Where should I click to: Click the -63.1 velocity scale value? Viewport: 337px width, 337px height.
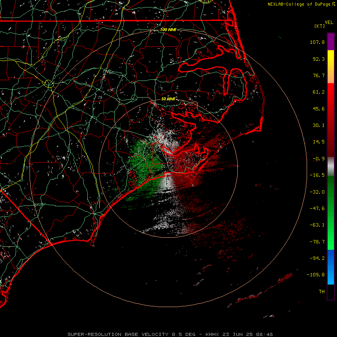[317, 225]
